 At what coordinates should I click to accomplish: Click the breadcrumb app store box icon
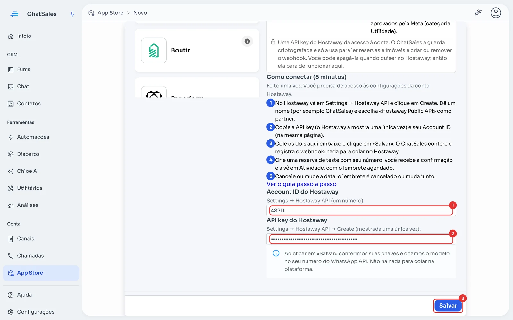click(91, 13)
